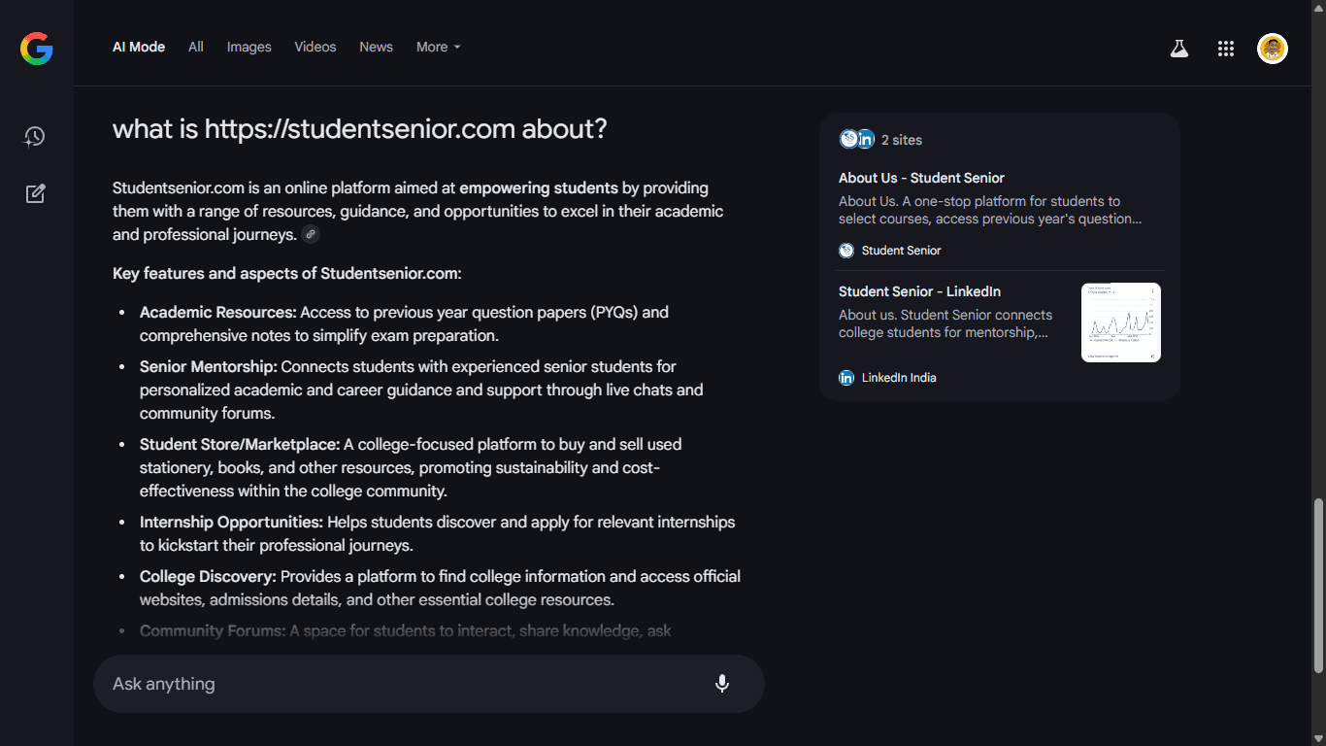Viewport: 1326px width, 746px height.
Task: Activate microphone voice search icon
Action: (x=722, y=684)
